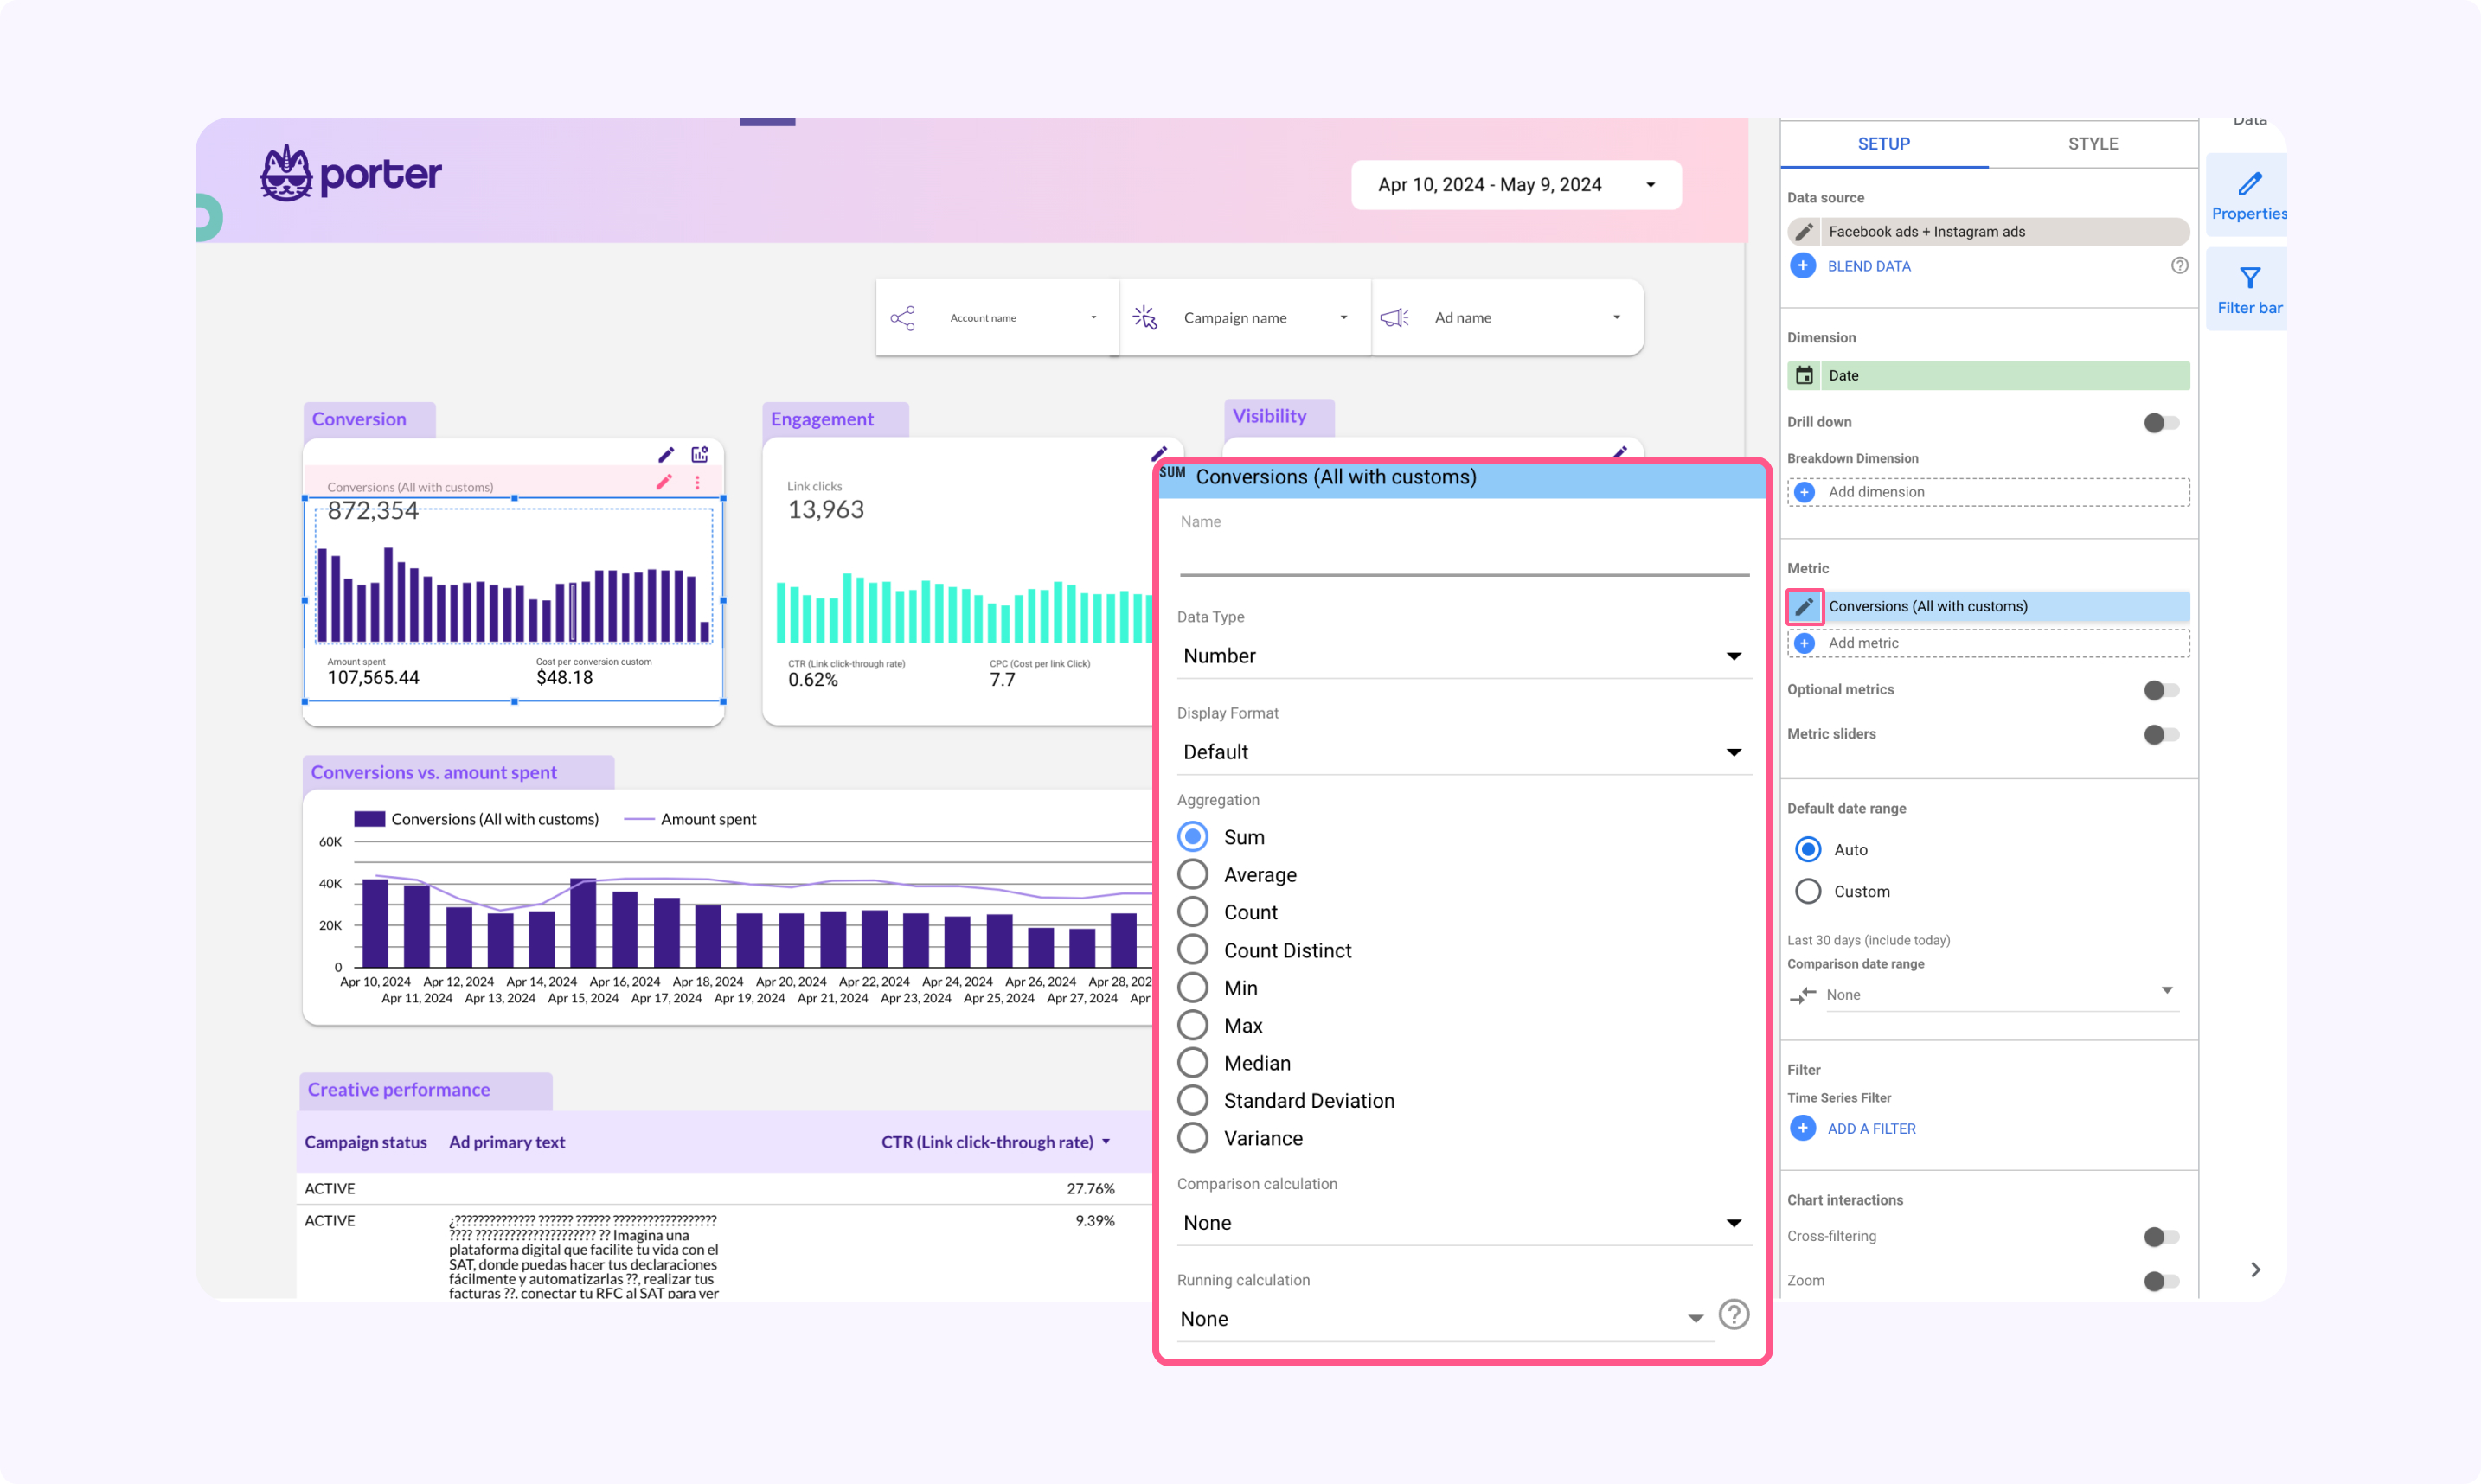Image resolution: width=2481 pixels, height=1484 pixels.
Task: Click the Porter cat logo
Action: click(x=287, y=173)
